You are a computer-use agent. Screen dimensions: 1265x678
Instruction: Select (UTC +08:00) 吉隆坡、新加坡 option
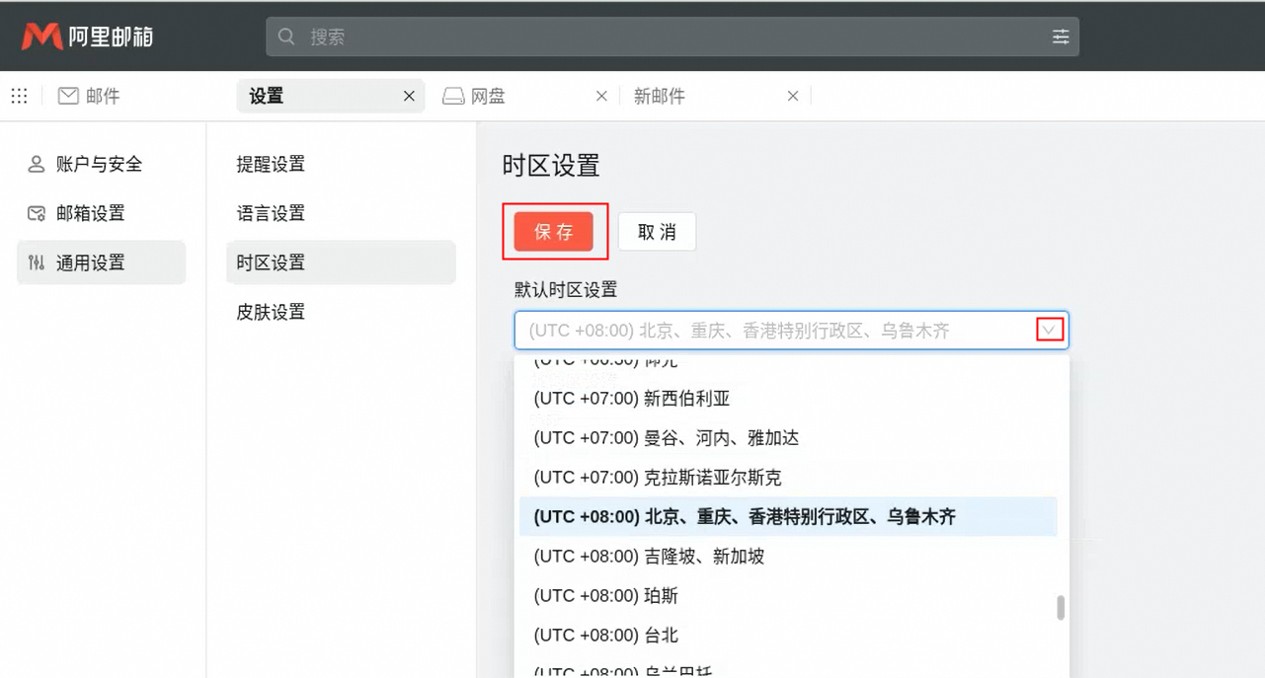tap(649, 557)
